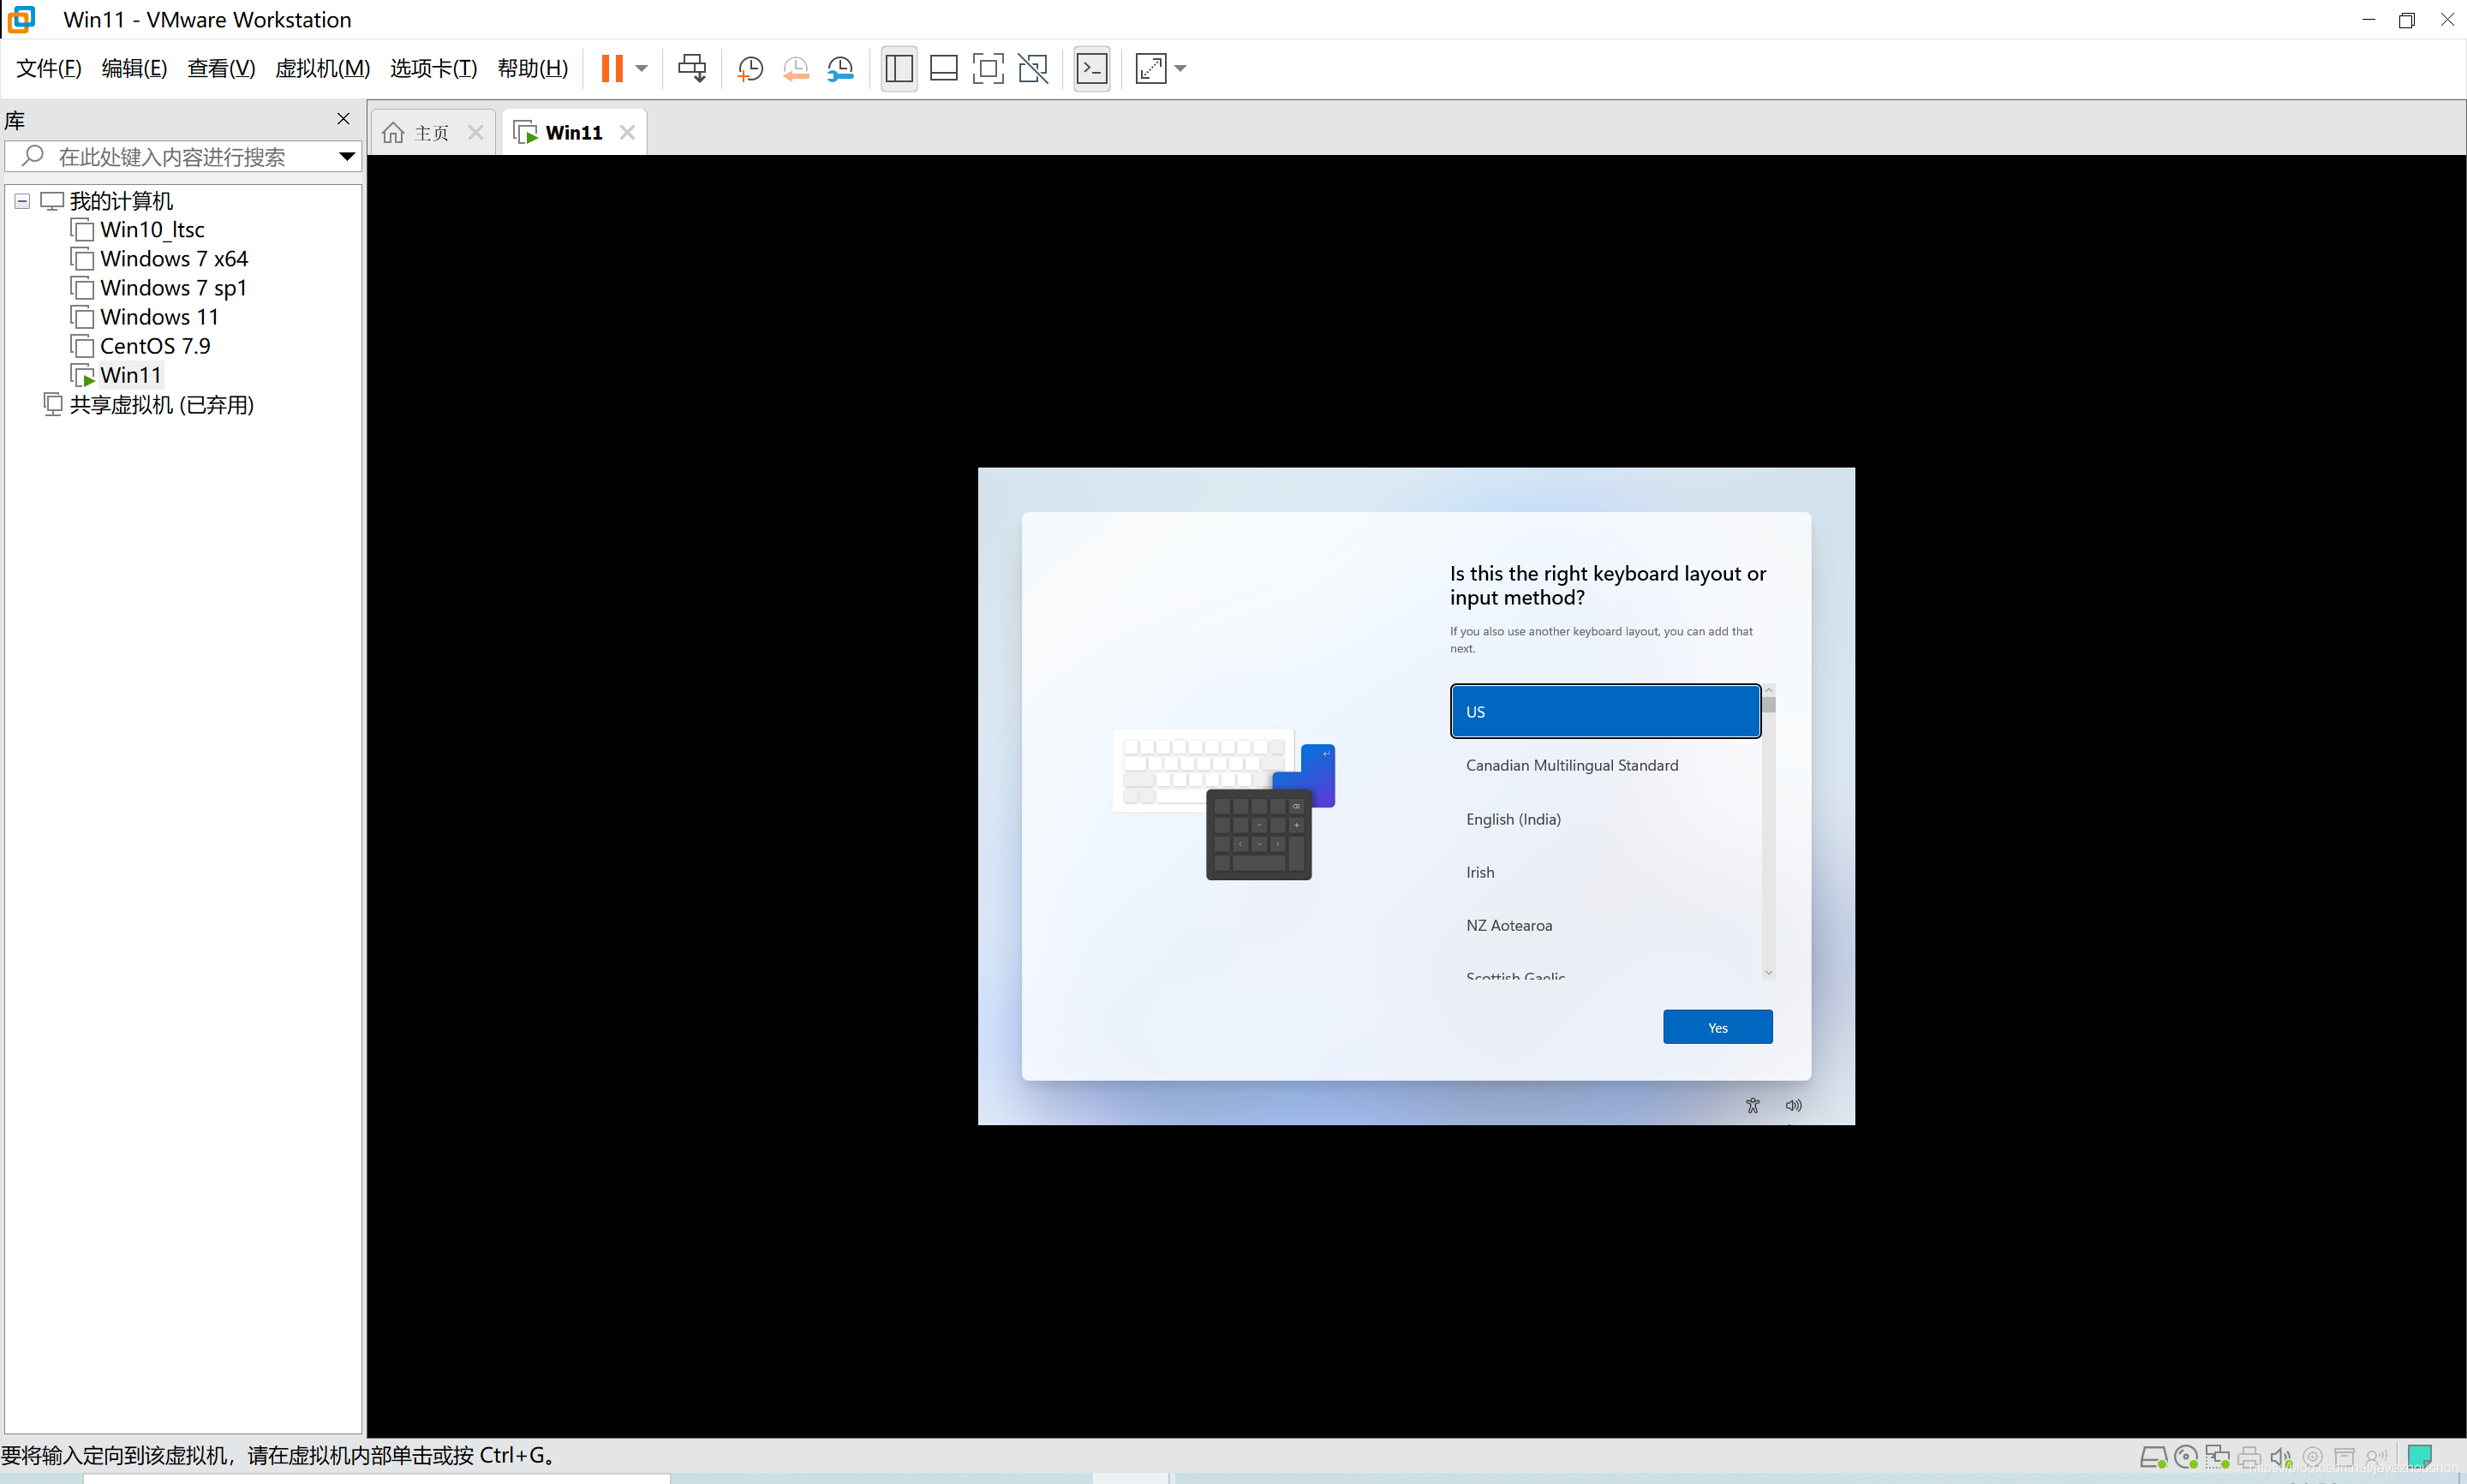The height and width of the screenshot is (1484, 2467).
Task: Select the Windows 11 virtual machine
Action: tap(159, 317)
